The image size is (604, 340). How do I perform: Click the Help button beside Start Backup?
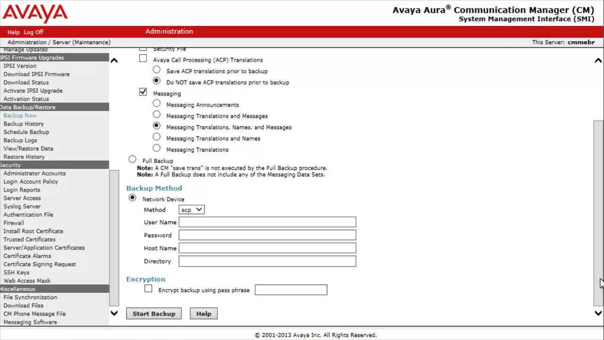coord(204,314)
